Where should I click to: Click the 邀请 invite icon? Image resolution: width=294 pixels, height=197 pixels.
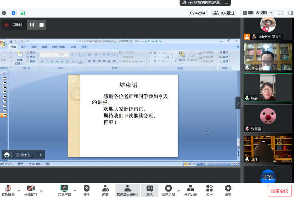coord(105,190)
